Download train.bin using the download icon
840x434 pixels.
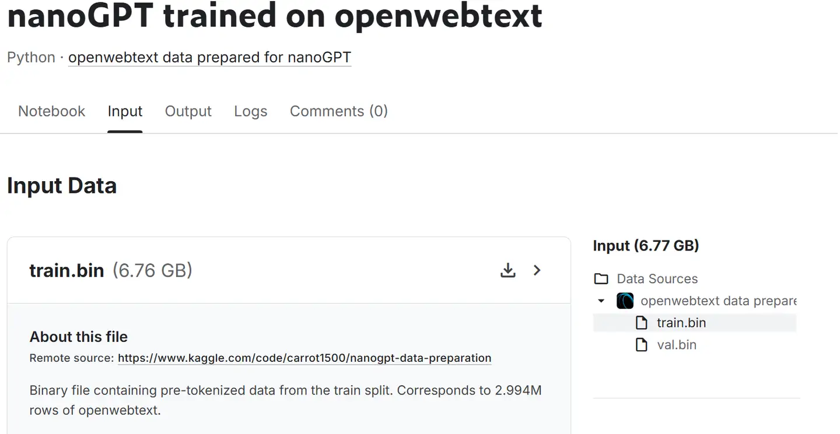click(x=508, y=270)
